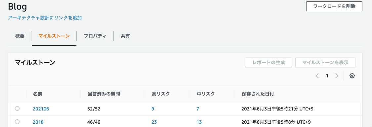372x127 pixels.
Task: Open high risk count 23 link
Action: 154,122
